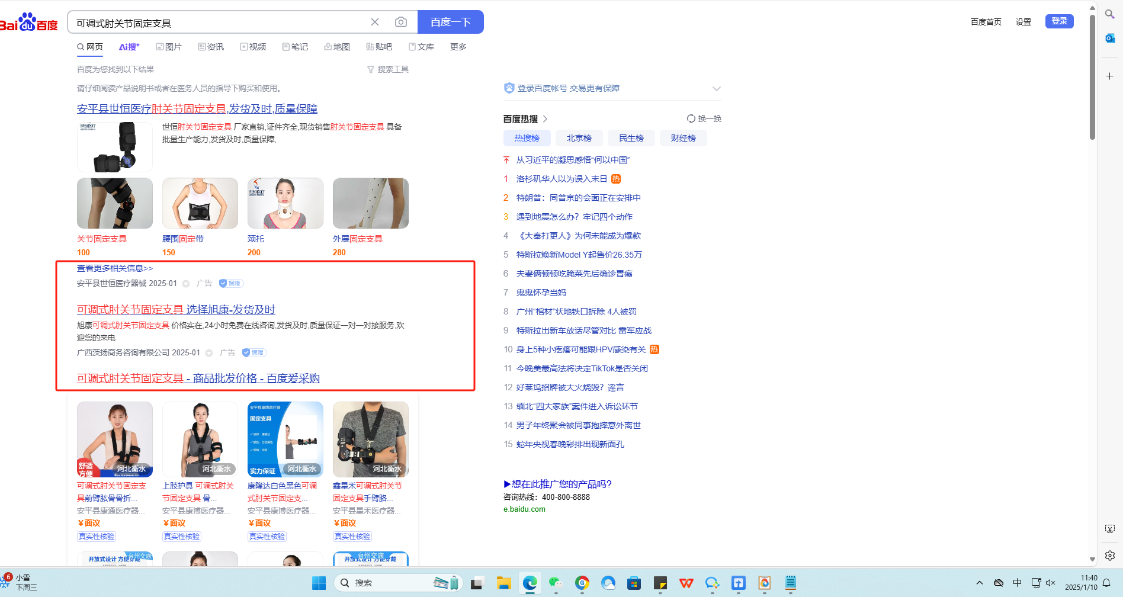1123x597 pixels.
Task: Switch to Microsoft Edge in the taskbar
Action: click(x=530, y=583)
